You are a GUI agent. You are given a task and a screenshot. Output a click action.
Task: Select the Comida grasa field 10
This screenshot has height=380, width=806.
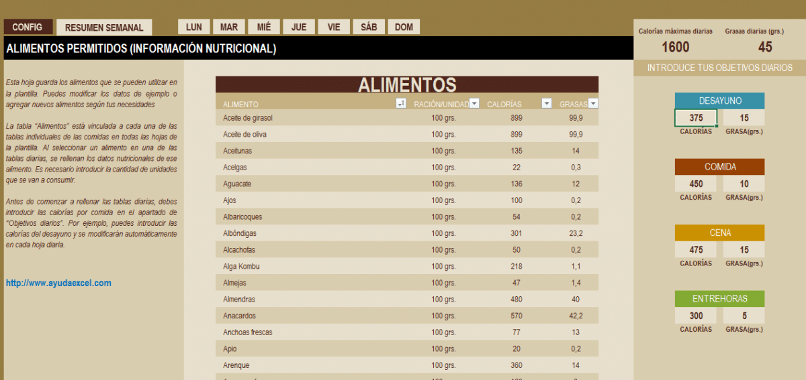(744, 184)
